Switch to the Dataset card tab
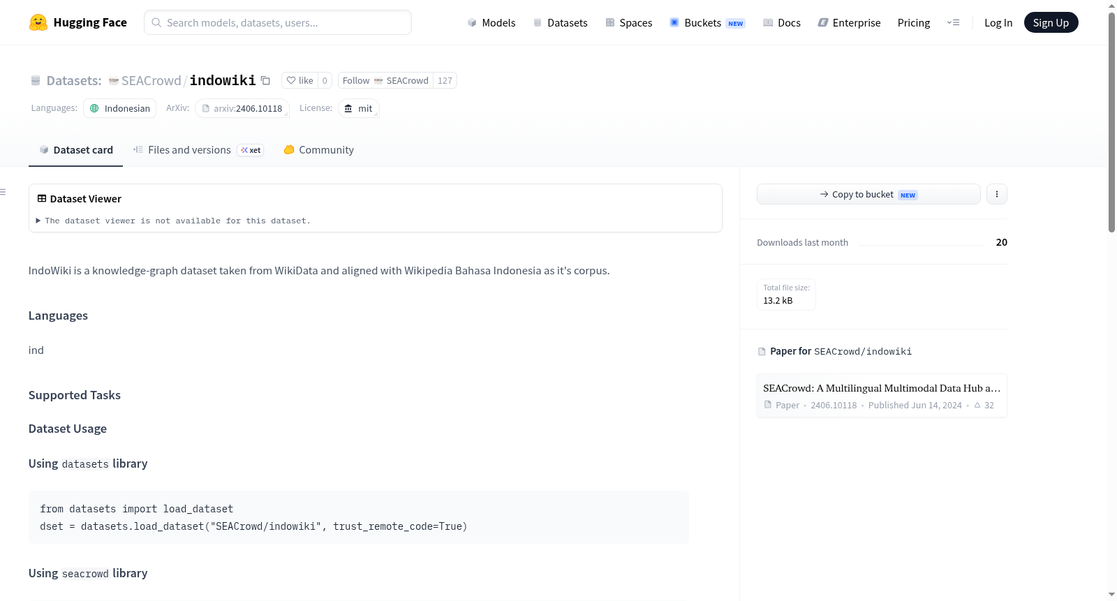The height and width of the screenshot is (601, 1117). [x=76, y=150]
